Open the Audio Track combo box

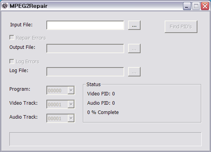pos(61,118)
